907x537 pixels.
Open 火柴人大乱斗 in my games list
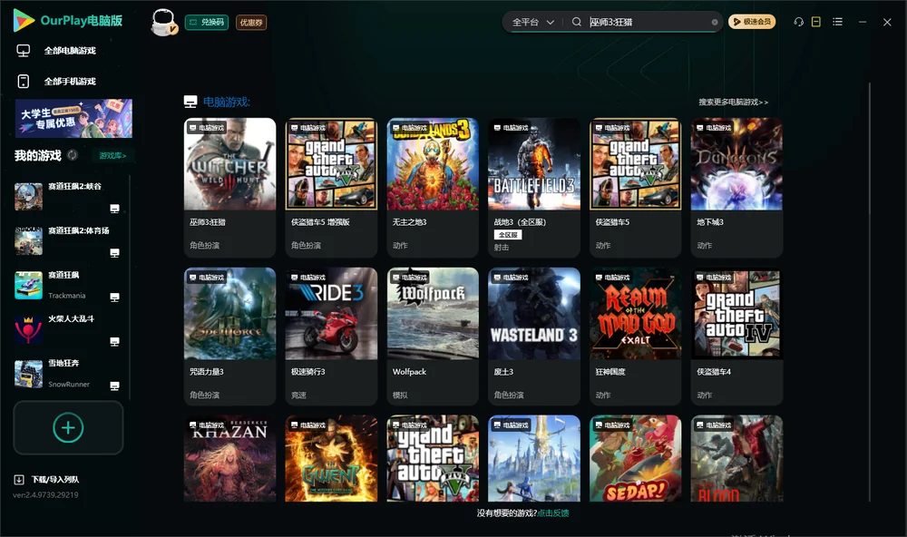tap(68, 329)
